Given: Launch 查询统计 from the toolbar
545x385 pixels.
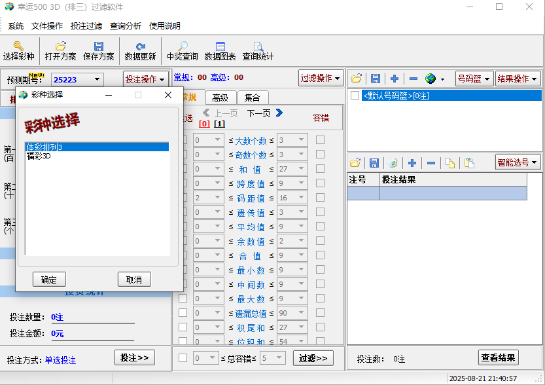Looking at the screenshot, I should pos(258,46).
